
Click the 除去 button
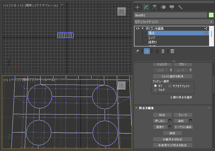coord(162,115)
